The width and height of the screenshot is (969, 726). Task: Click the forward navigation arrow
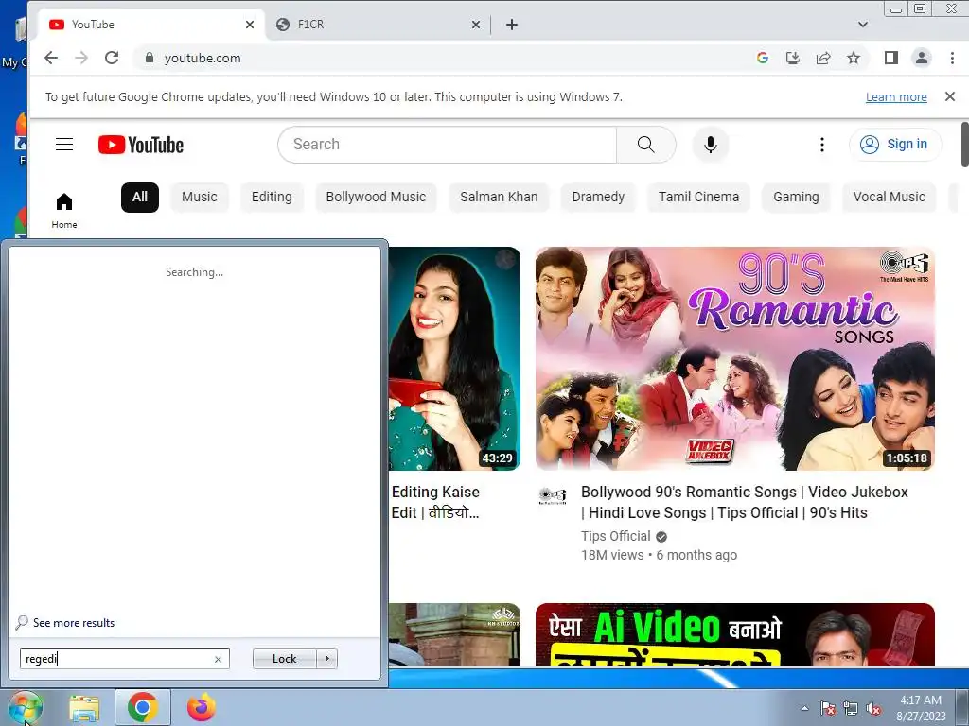[81, 58]
